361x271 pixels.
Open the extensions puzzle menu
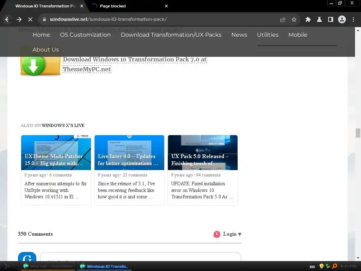point(308,20)
